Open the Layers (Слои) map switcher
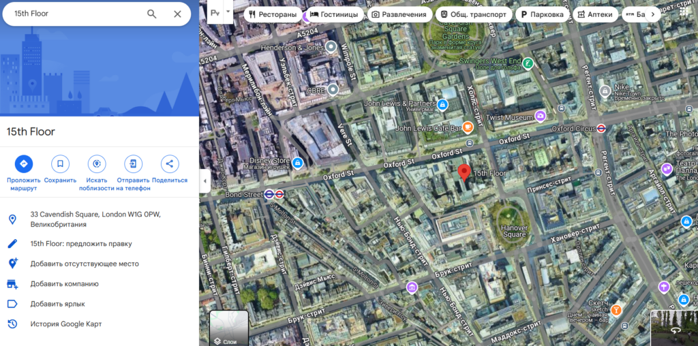Viewport: 698px width, 346px height. 228,328
